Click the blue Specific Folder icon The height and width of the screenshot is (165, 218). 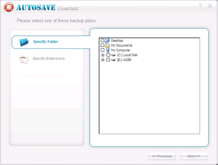(x=24, y=42)
